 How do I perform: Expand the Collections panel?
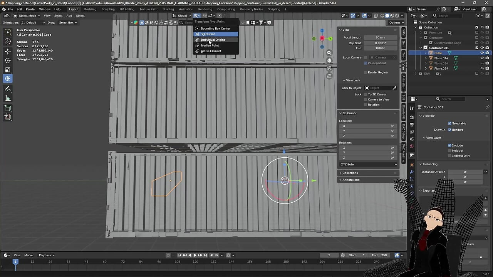pos(350,173)
